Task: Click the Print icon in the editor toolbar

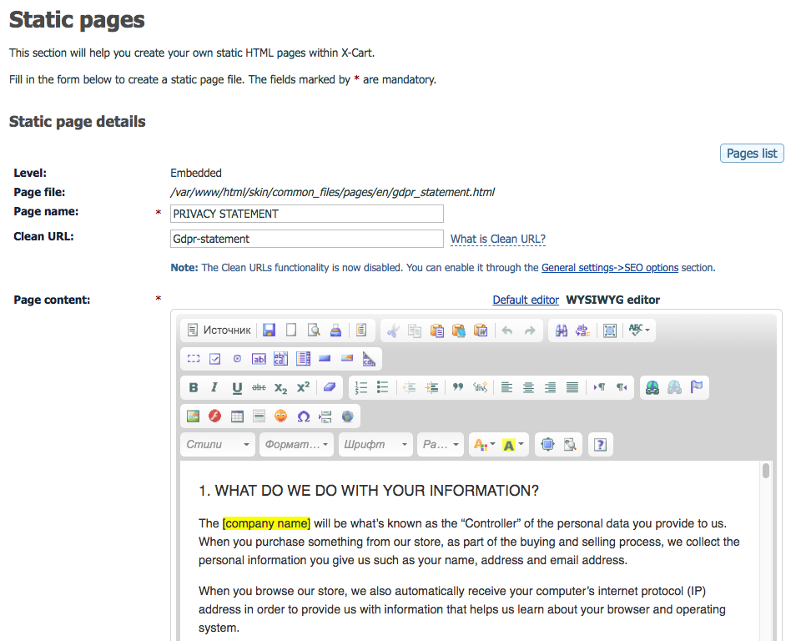Action: (335, 331)
